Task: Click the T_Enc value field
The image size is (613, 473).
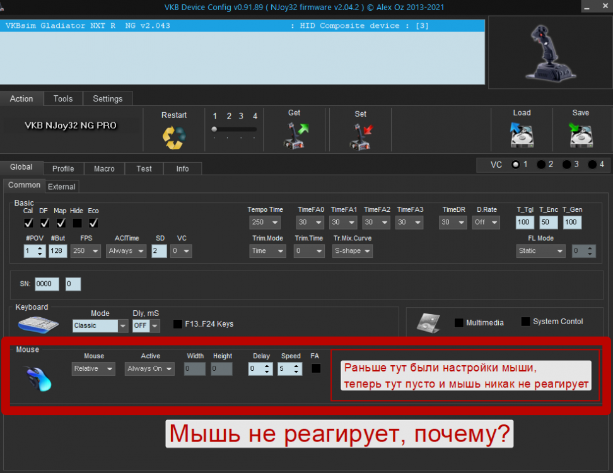Action: tap(549, 223)
